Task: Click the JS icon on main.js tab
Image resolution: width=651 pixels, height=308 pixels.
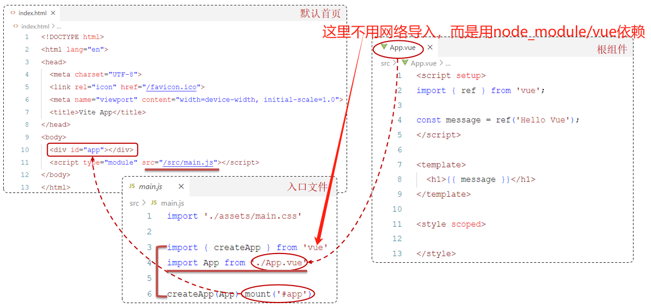Action: (x=132, y=186)
